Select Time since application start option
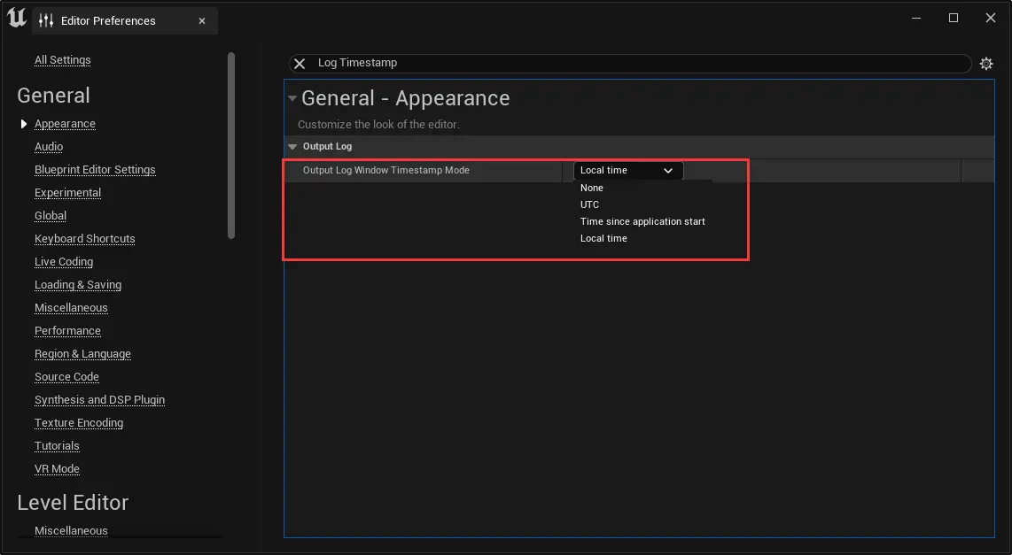Screen dimensions: 1012x555 (x=642, y=221)
